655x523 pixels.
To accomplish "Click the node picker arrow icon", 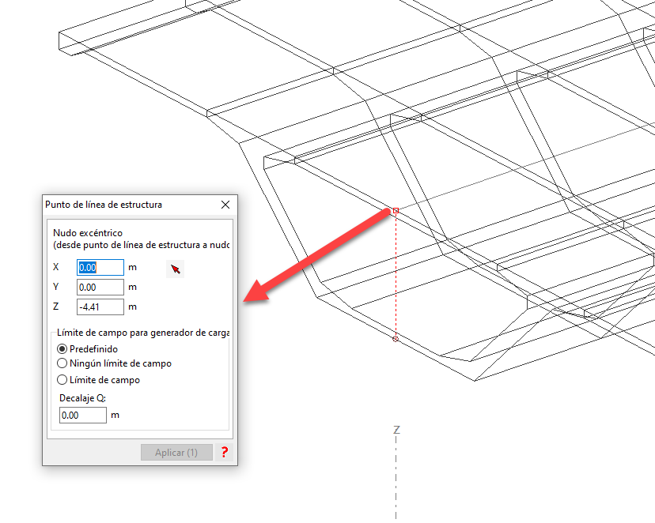I will point(176,269).
